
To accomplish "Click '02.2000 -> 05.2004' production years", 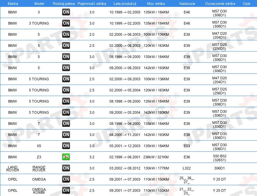I will click(x=125, y=90).
